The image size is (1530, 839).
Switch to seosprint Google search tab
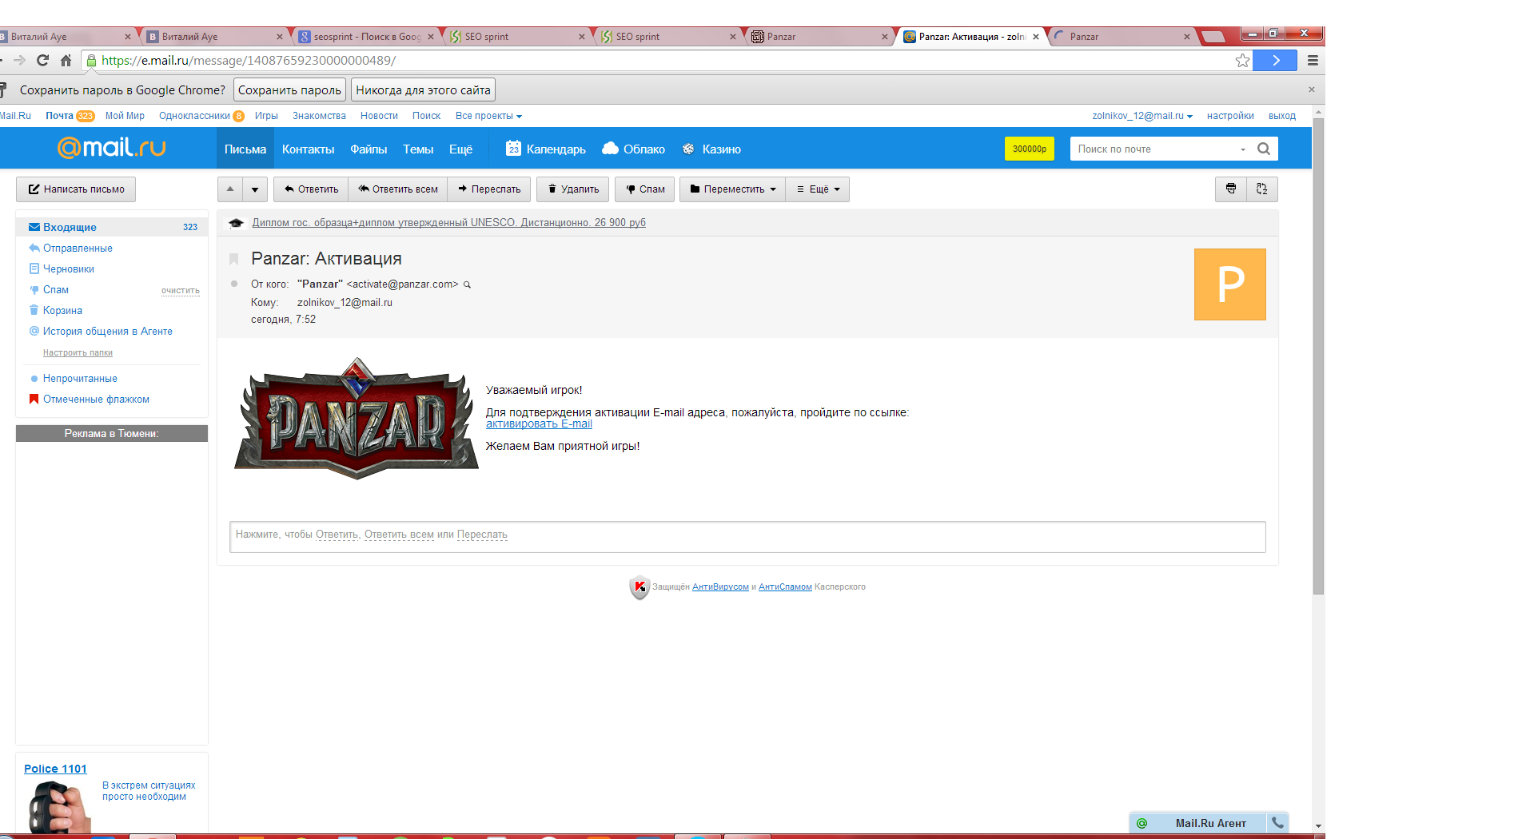[366, 37]
